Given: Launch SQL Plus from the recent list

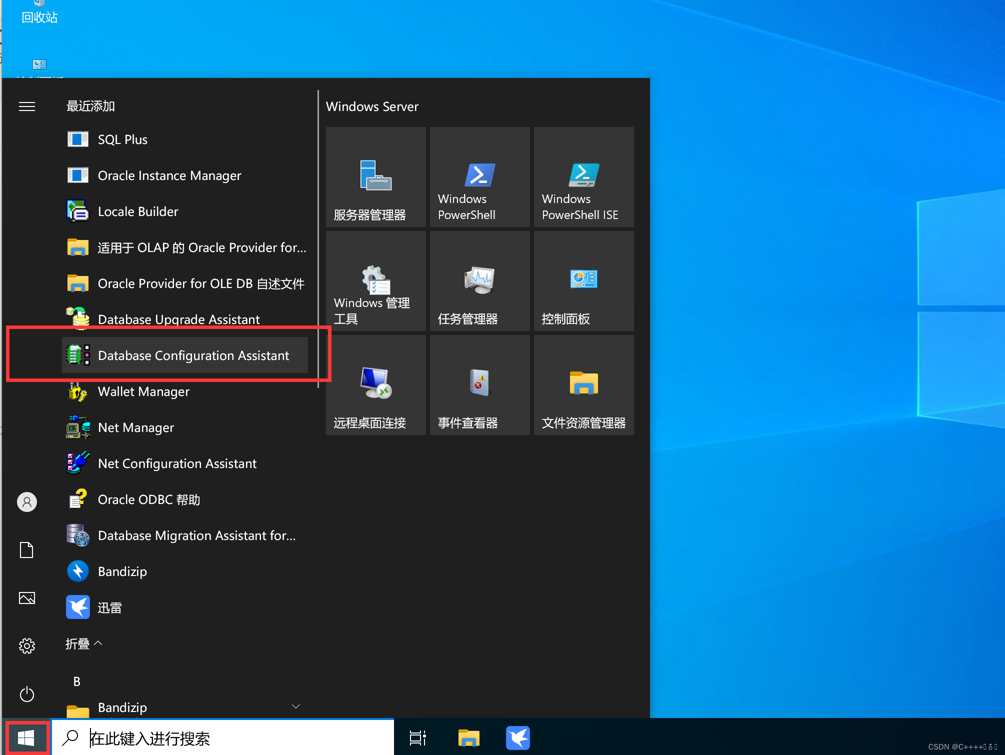Looking at the screenshot, I should 122,139.
